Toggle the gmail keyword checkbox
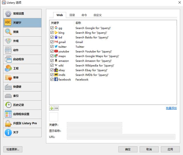The width and height of the screenshot is (183, 155). (52, 42)
